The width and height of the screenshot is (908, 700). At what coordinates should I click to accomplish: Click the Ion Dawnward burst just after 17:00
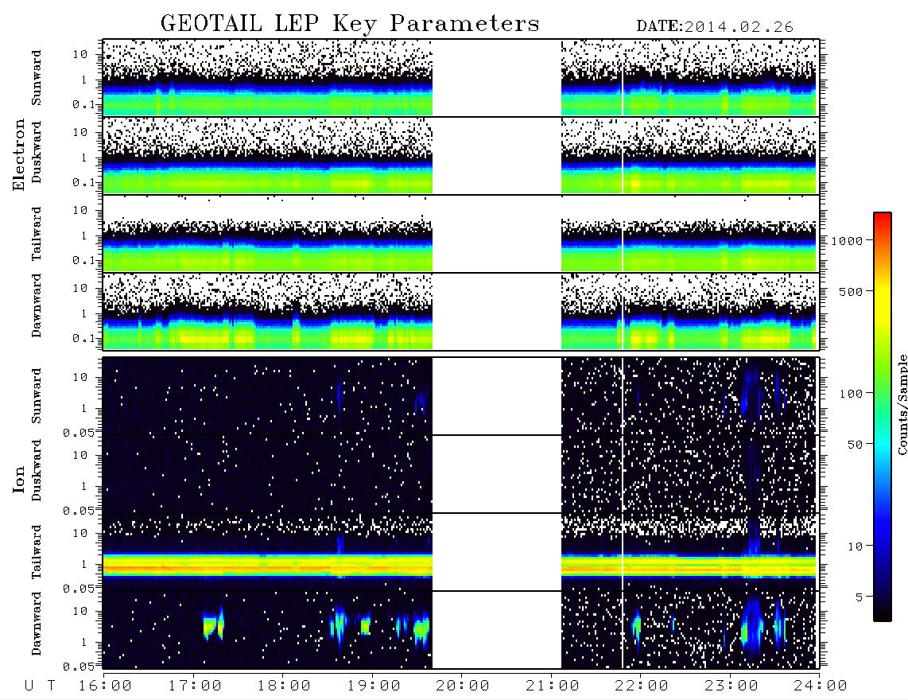[213, 626]
